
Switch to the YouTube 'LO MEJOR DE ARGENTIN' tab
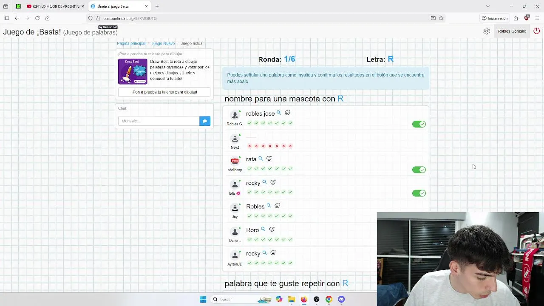(x=56, y=6)
